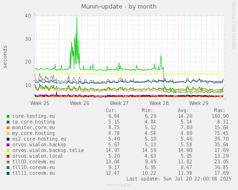Click the Avg: column header
This screenshot has width=238, height=190.
point(183,110)
